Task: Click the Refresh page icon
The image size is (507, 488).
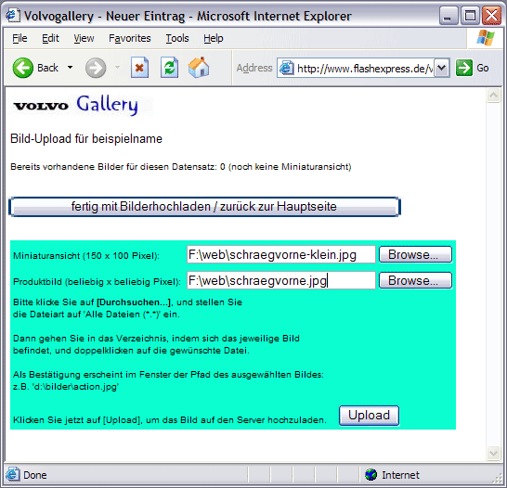Action: click(x=169, y=68)
